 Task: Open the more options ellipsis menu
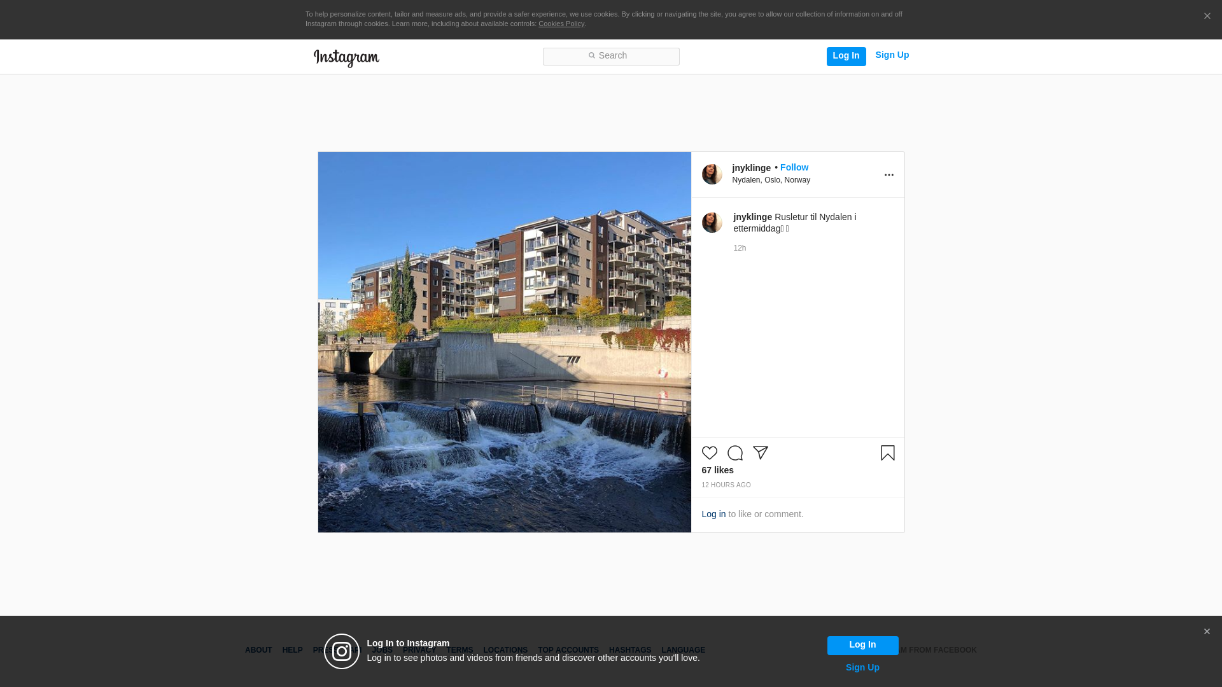click(x=889, y=175)
